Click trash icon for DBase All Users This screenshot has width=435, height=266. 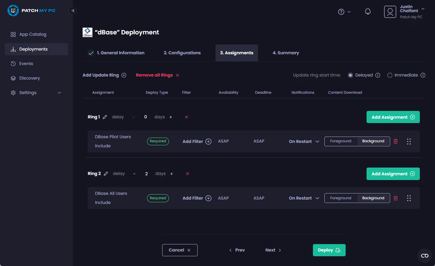pyautogui.click(x=395, y=198)
